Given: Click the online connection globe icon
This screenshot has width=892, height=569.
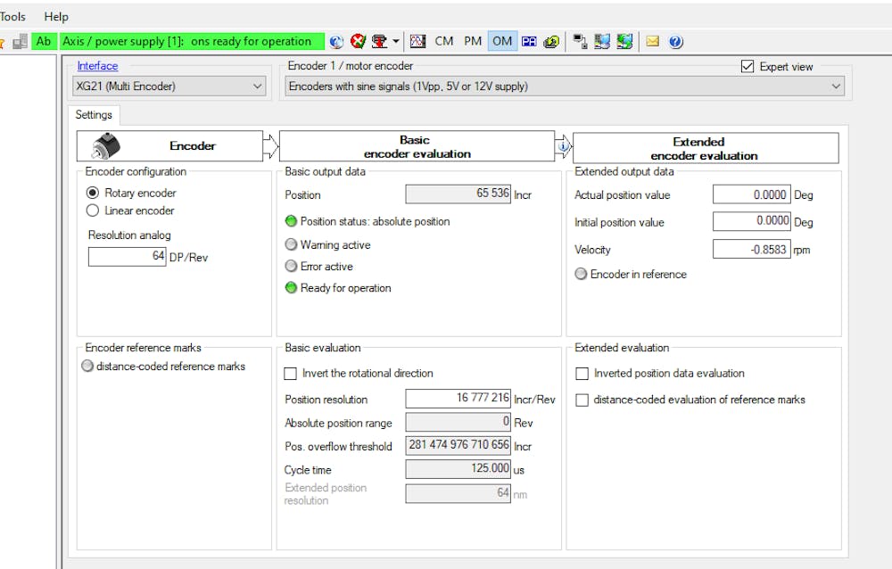Looking at the screenshot, I should click(336, 41).
